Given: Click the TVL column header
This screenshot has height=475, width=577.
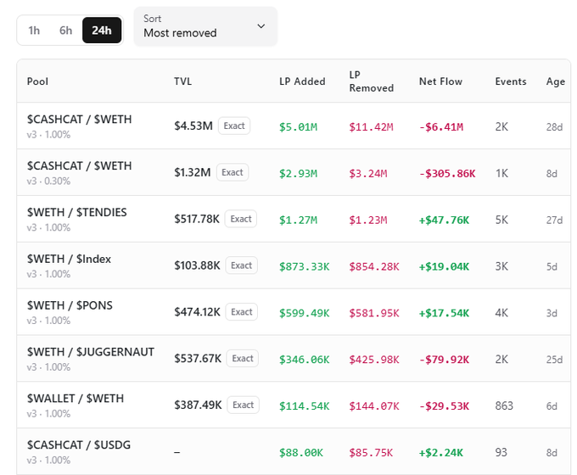Looking at the screenshot, I should coord(183,81).
